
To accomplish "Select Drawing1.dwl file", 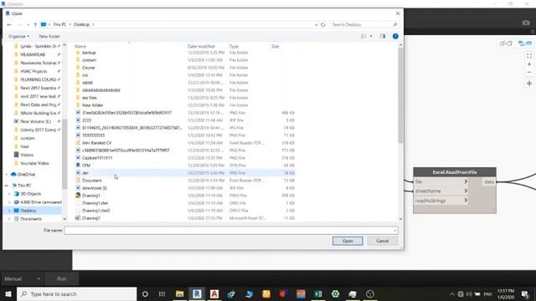I will (x=95, y=203).
